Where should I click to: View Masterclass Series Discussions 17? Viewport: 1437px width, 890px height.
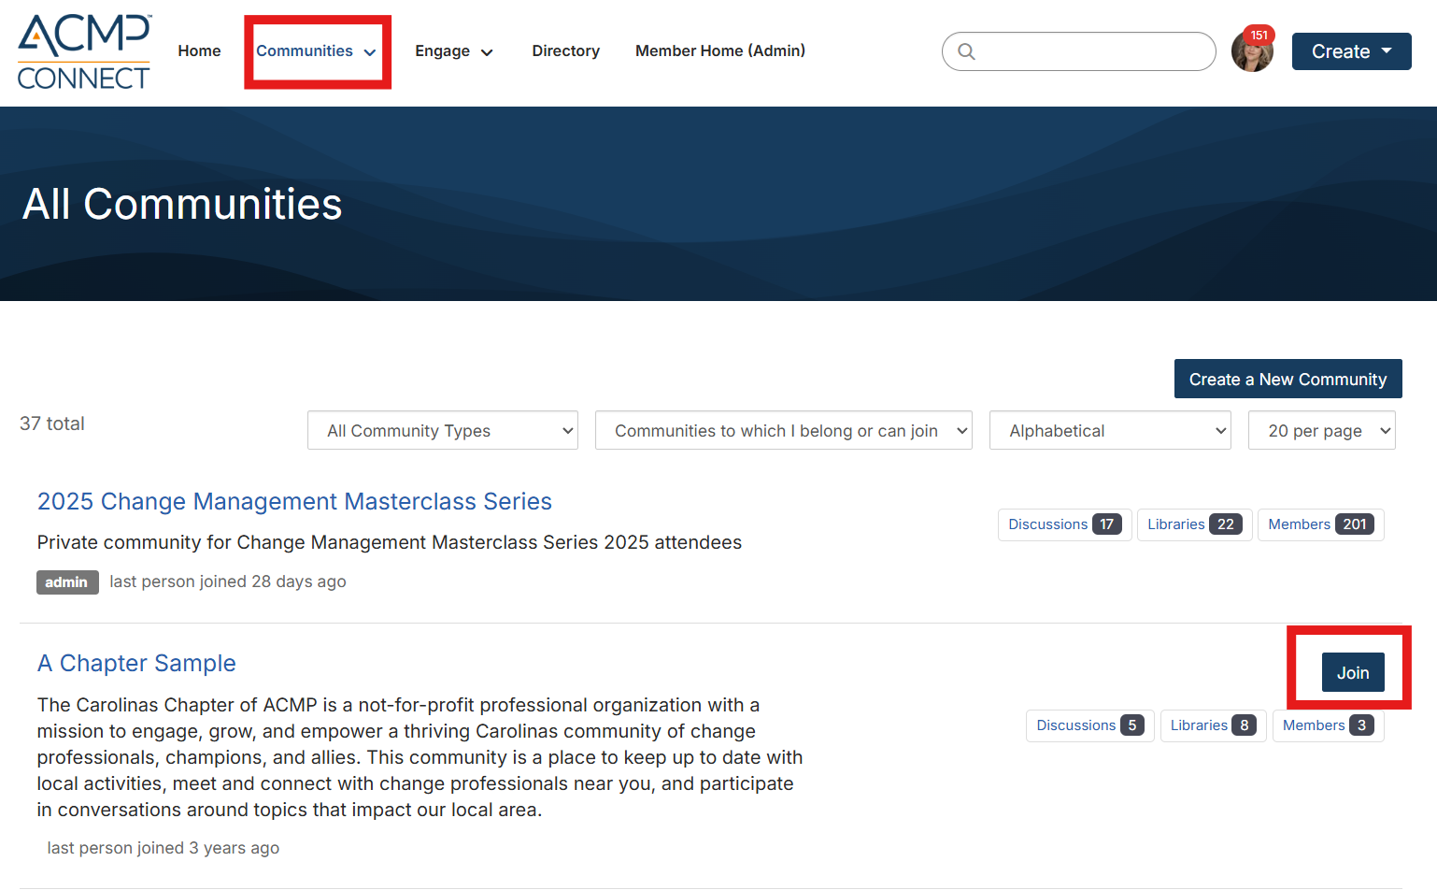click(x=1064, y=524)
